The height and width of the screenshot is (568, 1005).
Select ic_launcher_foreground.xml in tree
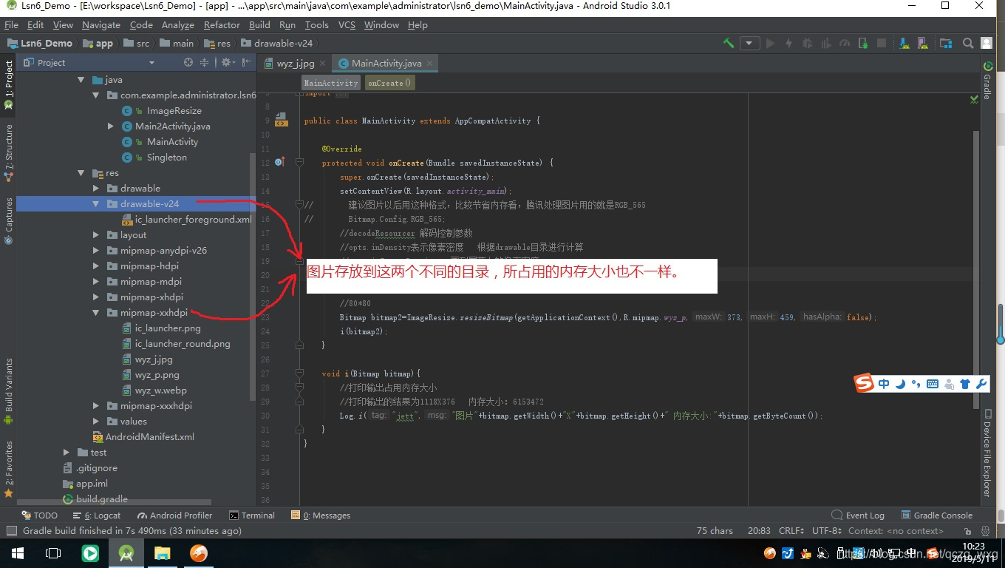pyautogui.click(x=186, y=220)
